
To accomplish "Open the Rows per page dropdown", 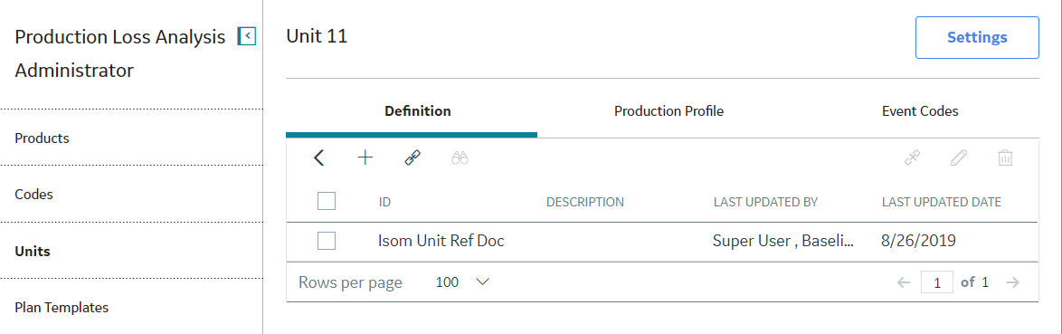I will coord(462,282).
